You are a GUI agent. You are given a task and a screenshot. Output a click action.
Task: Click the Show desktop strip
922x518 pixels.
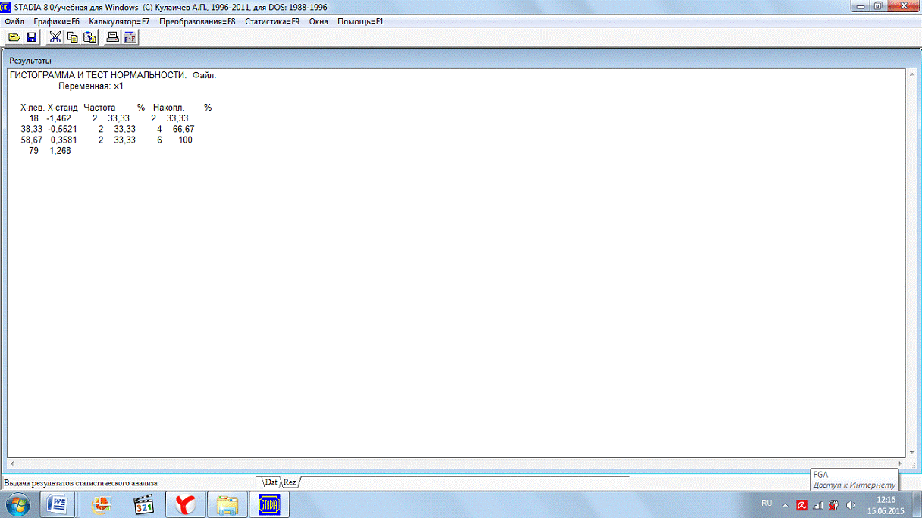[x=917, y=504]
